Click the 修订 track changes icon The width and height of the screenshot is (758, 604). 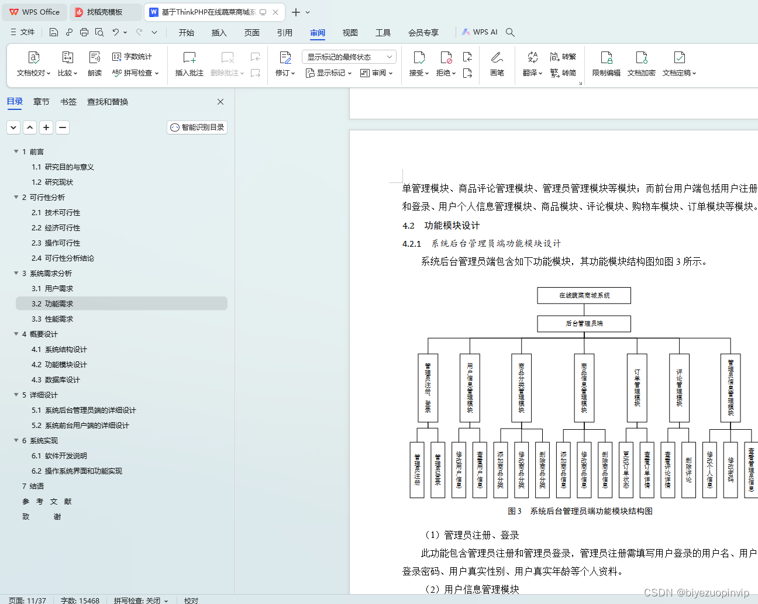coord(285,57)
